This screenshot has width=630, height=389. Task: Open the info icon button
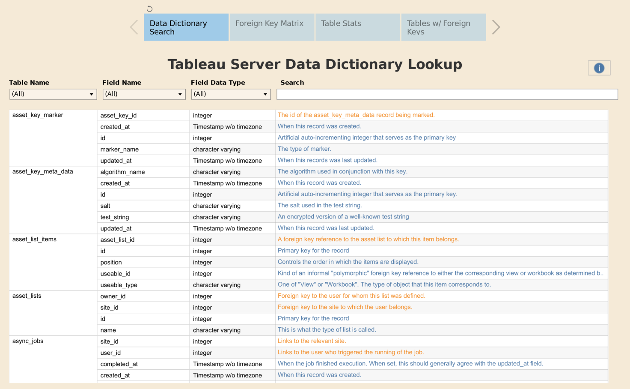click(x=599, y=68)
